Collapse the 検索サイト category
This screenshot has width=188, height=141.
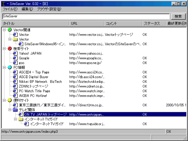pyautogui.click(x=4, y=48)
